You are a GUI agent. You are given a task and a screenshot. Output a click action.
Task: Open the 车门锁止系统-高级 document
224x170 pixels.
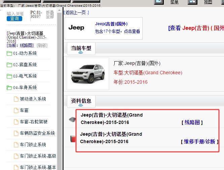[38, 156]
